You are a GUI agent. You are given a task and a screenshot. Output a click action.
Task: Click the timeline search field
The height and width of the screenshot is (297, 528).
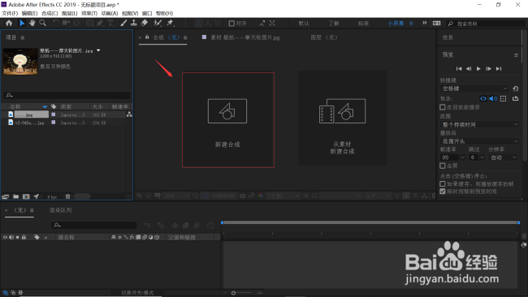pos(94,225)
